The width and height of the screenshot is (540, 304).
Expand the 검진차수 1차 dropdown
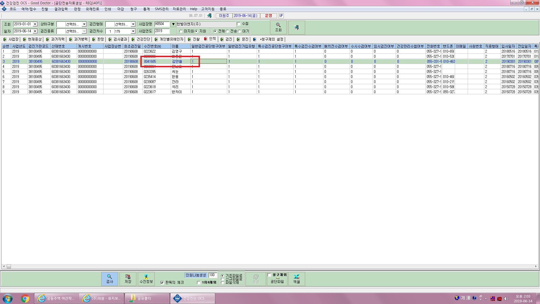click(x=133, y=31)
